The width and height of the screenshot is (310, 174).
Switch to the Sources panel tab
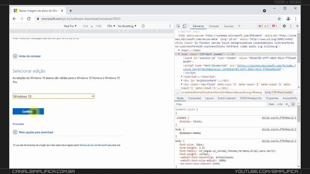coord(229,26)
